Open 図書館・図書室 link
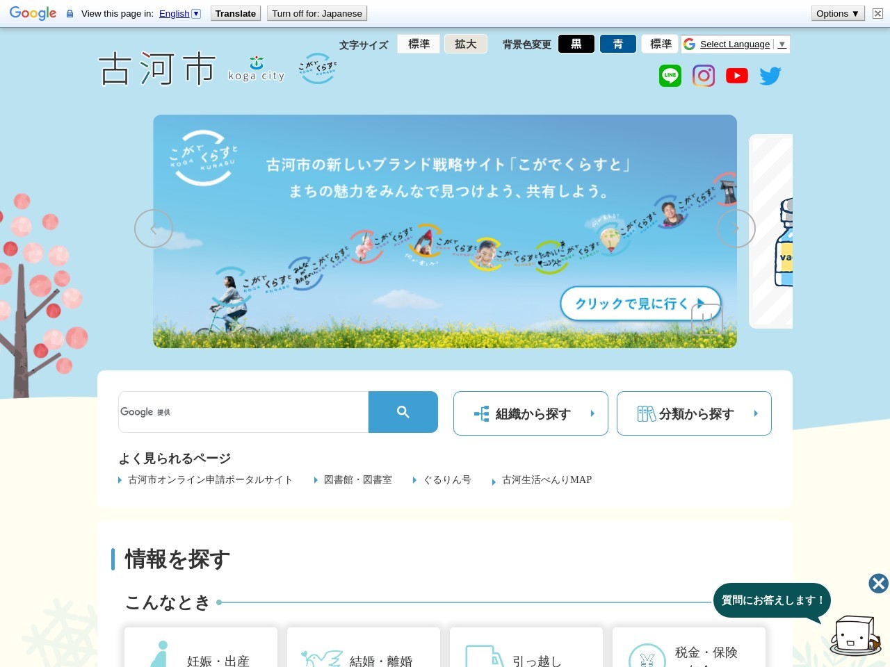Viewport: 890px width, 667px height. (x=358, y=479)
